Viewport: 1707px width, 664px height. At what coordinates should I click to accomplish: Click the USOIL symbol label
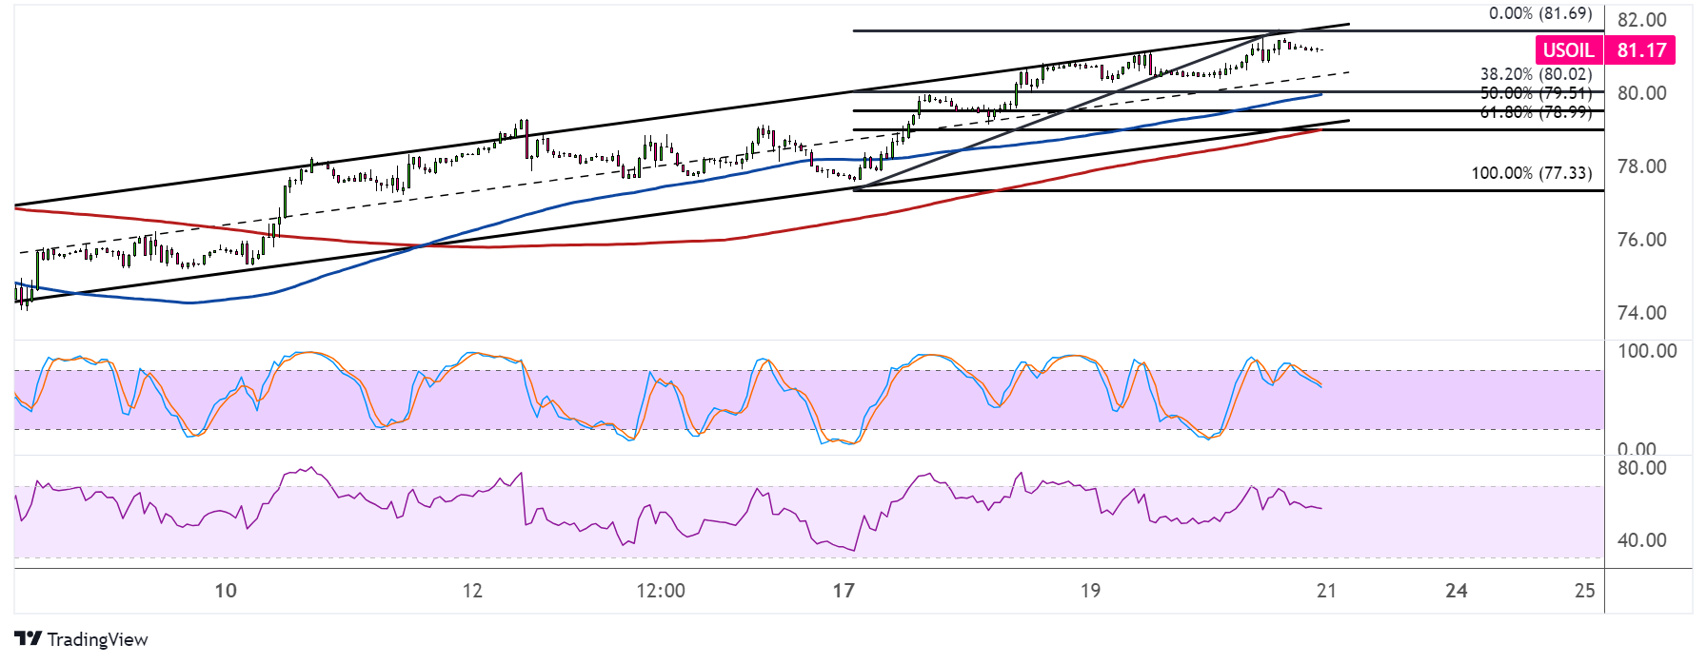click(1568, 50)
